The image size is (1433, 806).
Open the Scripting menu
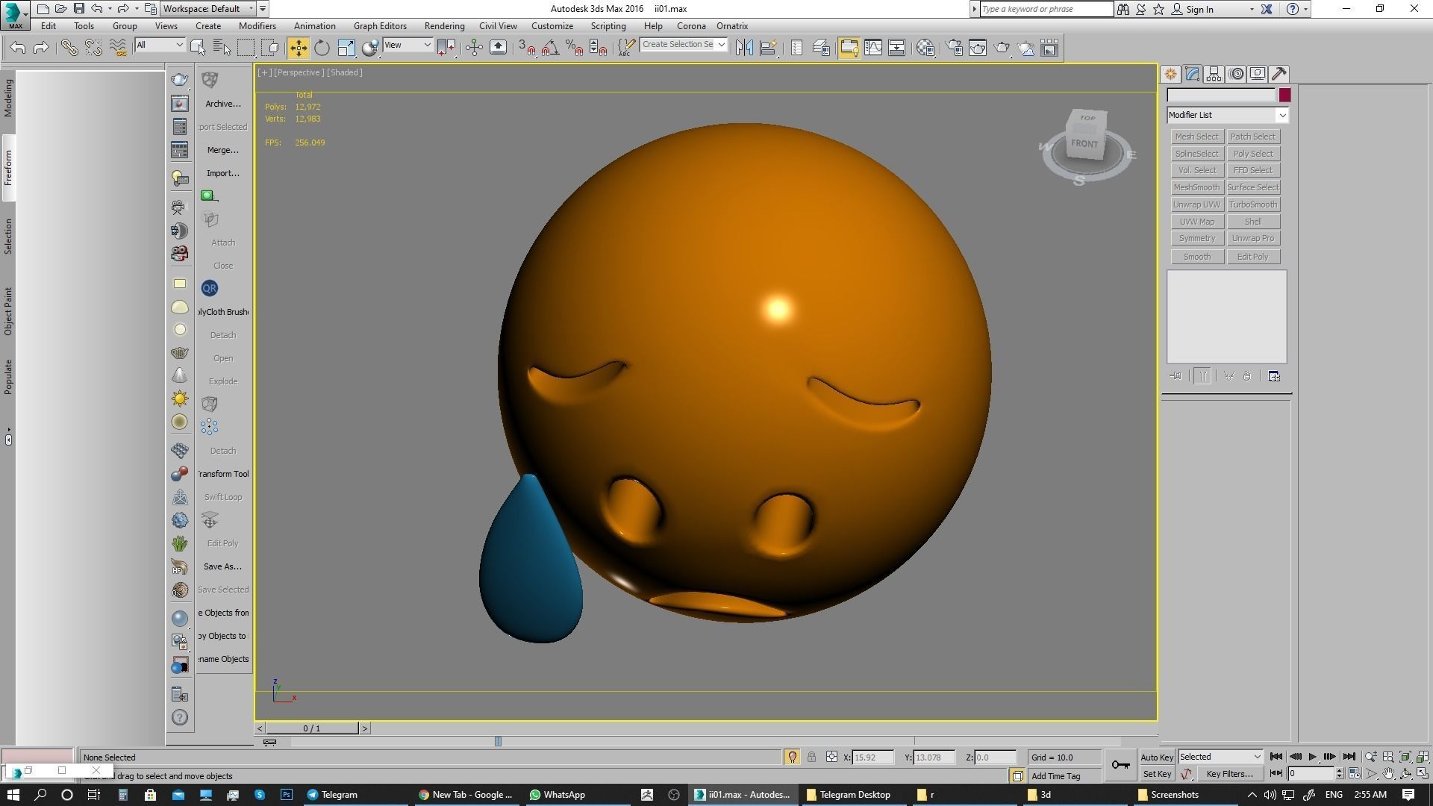[x=608, y=26]
